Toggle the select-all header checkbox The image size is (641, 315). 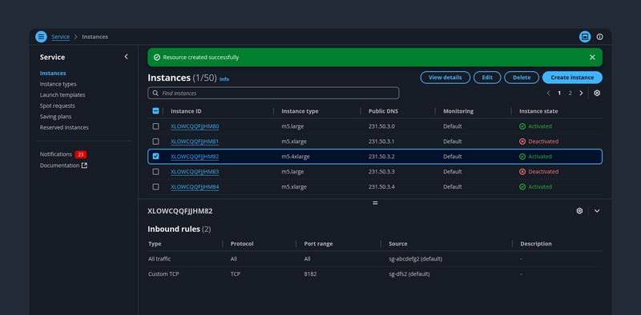click(x=155, y=111)
